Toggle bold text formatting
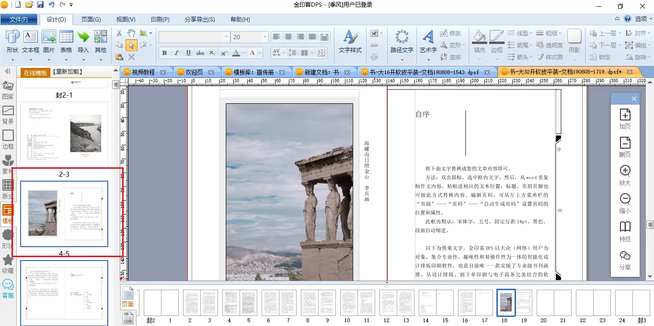The width and height of the screenshot is (654, 326). coord(165,53)
